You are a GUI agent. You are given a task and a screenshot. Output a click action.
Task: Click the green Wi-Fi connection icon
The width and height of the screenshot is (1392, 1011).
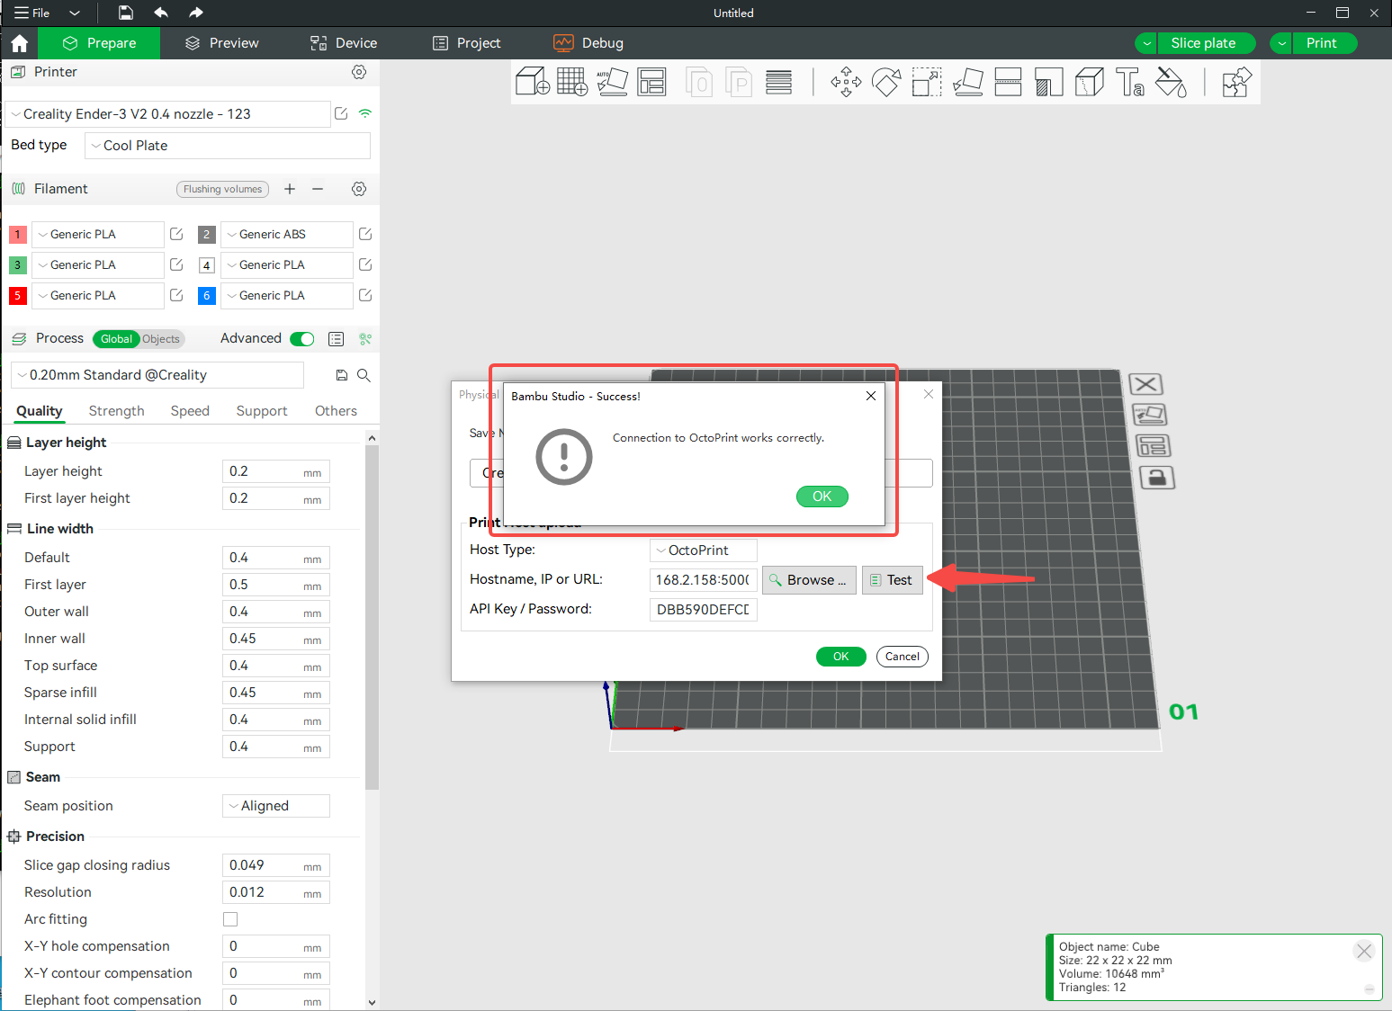pos(364,113)
